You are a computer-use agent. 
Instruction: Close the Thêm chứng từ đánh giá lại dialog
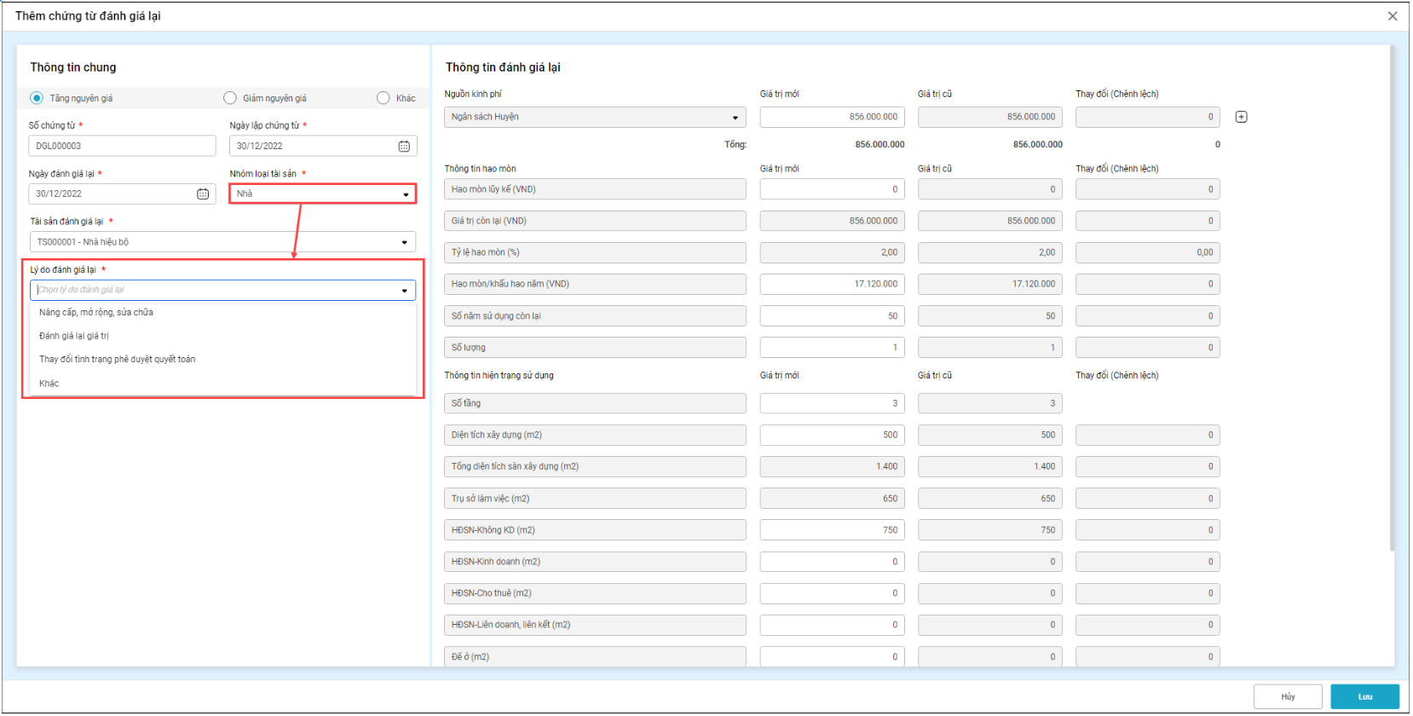pyautogui.click(x=1392, y=16)
